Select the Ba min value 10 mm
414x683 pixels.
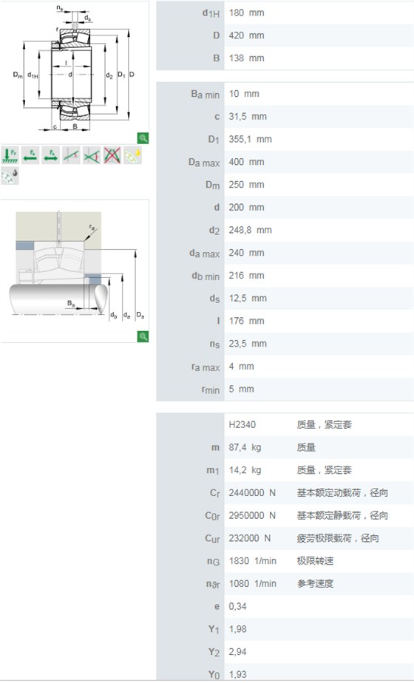point(244,94)
